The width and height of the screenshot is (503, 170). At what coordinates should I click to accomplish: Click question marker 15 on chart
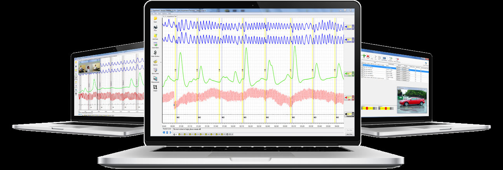243,70
